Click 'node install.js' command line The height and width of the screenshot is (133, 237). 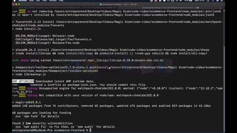(x=26, y=29)
